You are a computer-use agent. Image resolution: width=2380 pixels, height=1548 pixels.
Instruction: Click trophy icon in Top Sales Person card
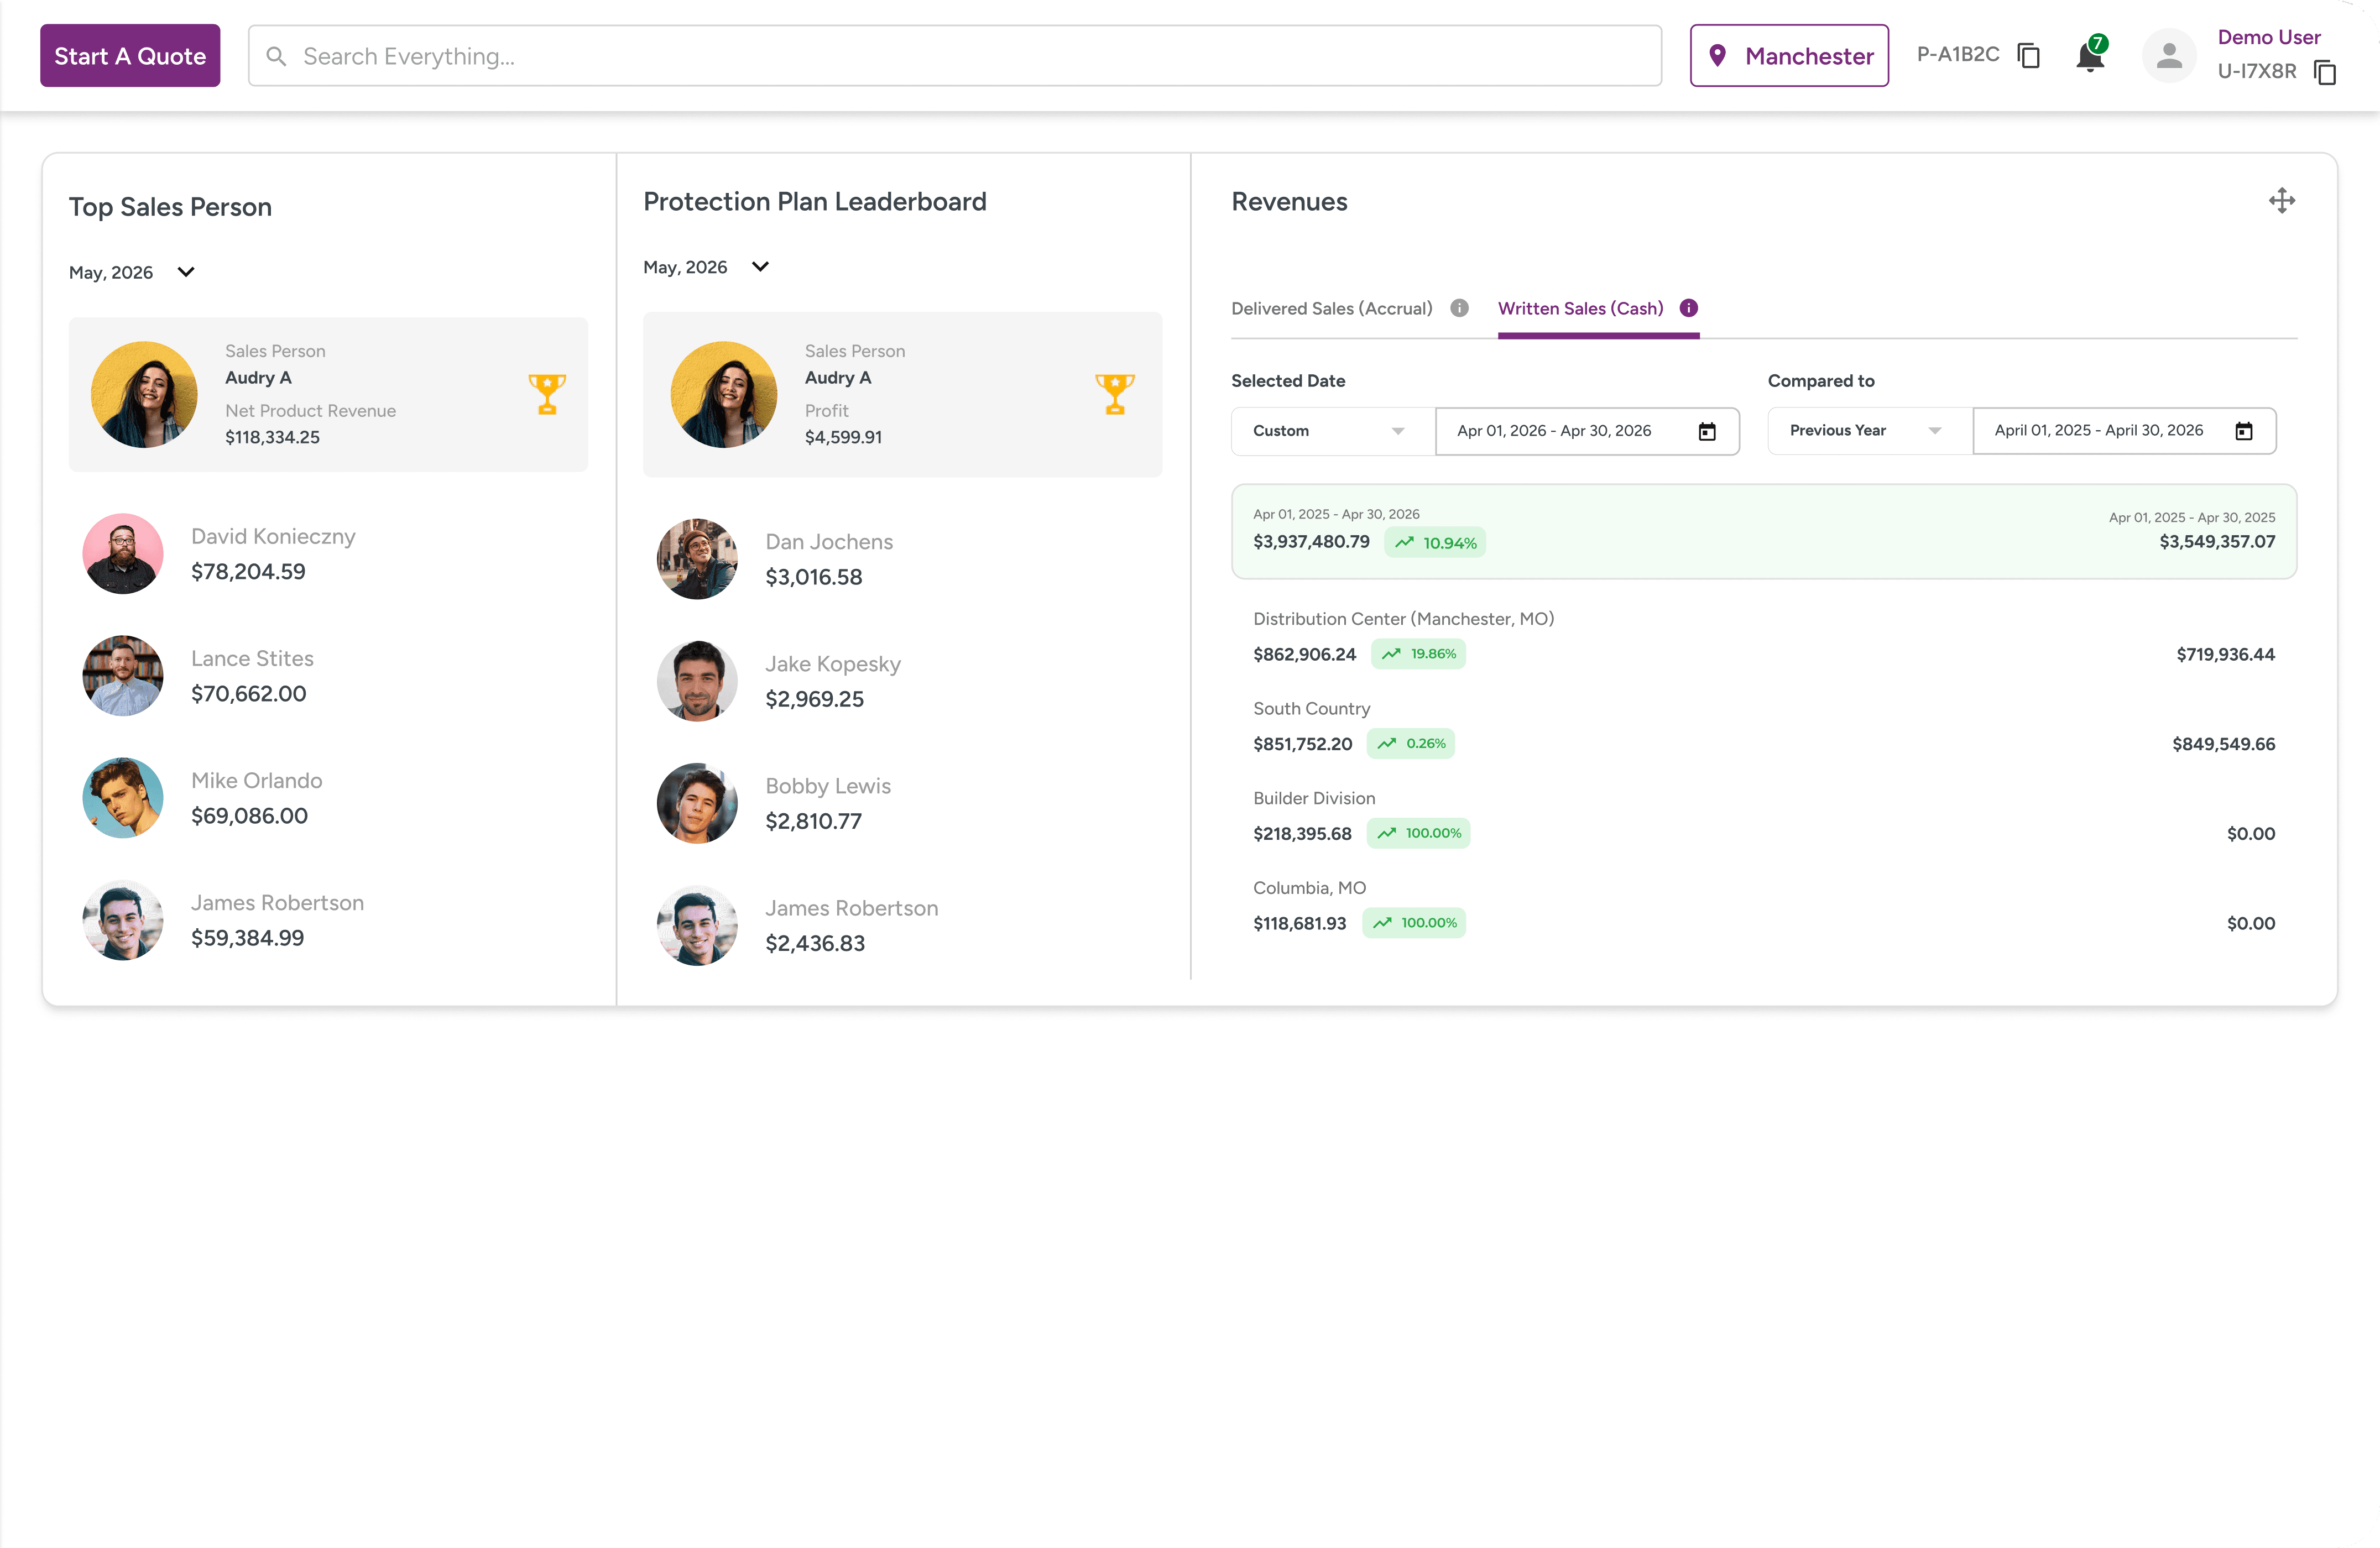coord(547,394)
